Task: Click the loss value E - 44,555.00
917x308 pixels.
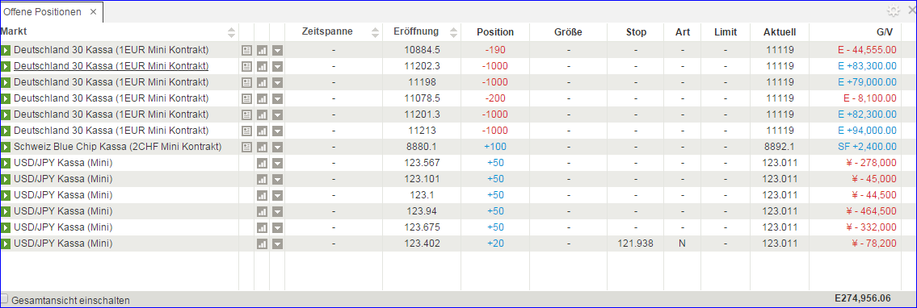Action: pyautogui.click(x=867, y=49)
